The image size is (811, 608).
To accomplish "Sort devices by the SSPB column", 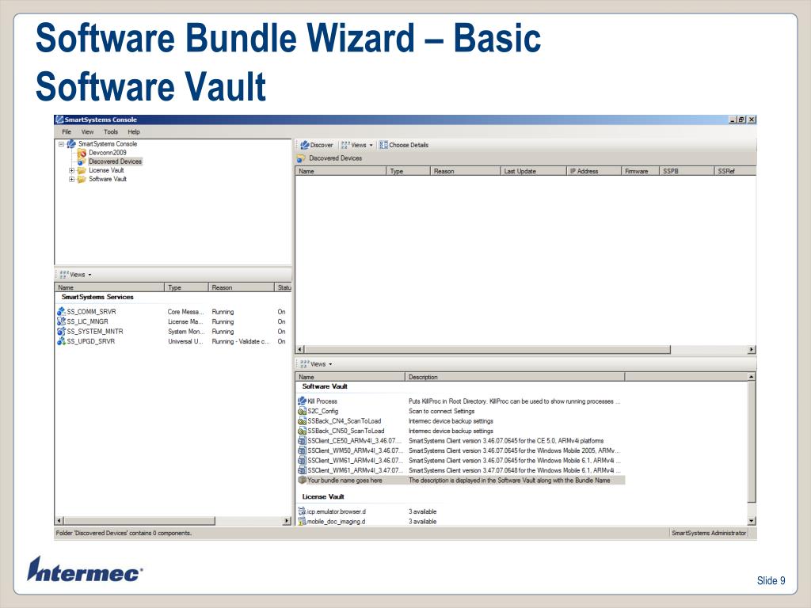I will 687,171.
